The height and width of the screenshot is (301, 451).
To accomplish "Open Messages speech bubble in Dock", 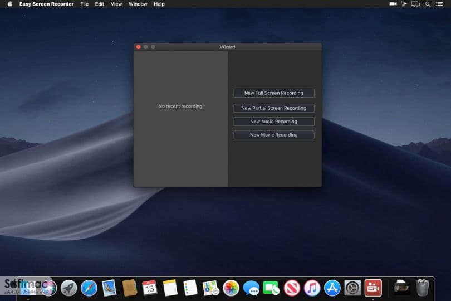I will [x=251, y=288].
